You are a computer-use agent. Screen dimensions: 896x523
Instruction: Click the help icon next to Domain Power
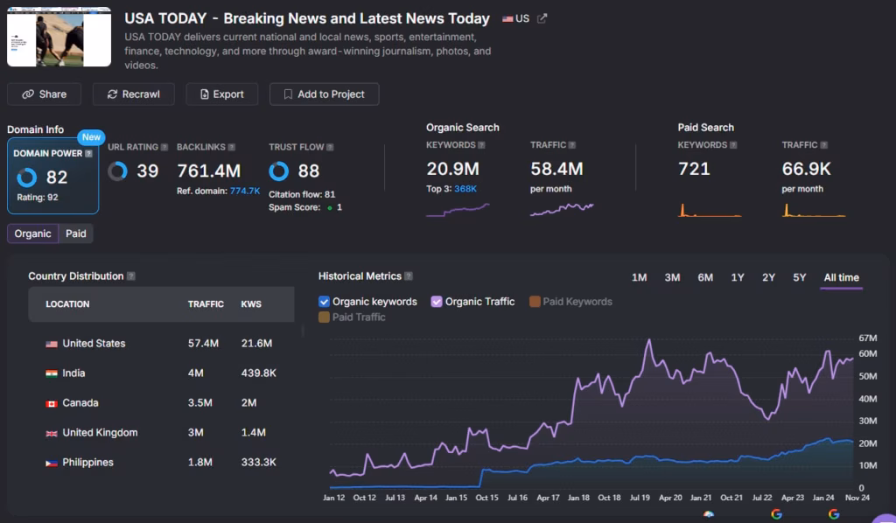[88, 154]
